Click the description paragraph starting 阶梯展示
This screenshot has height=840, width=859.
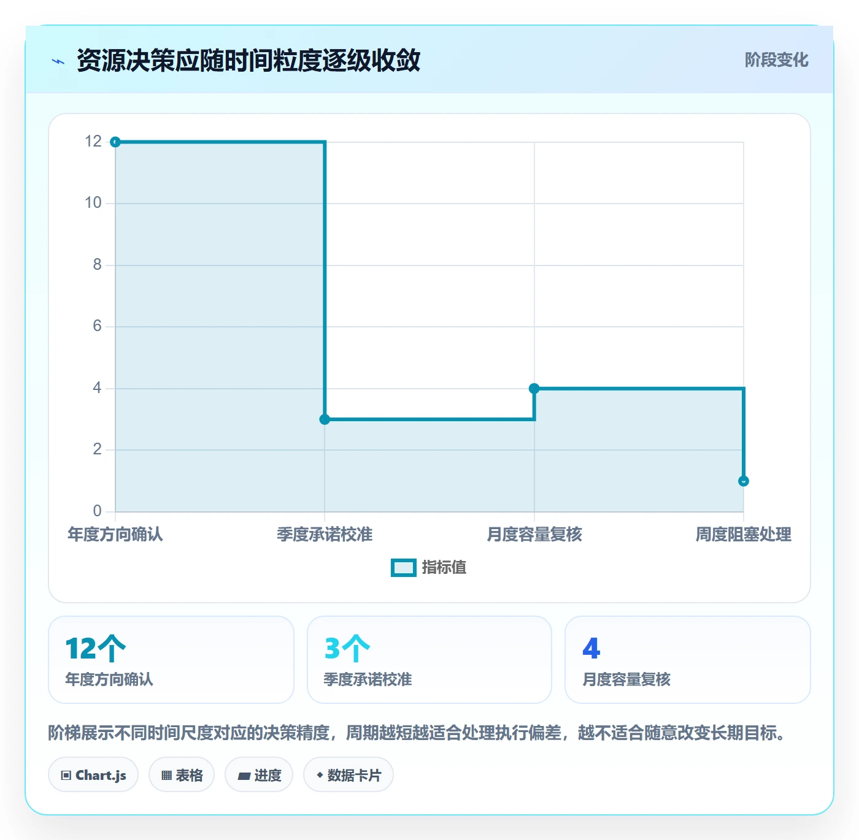click(x=417, y=733)
